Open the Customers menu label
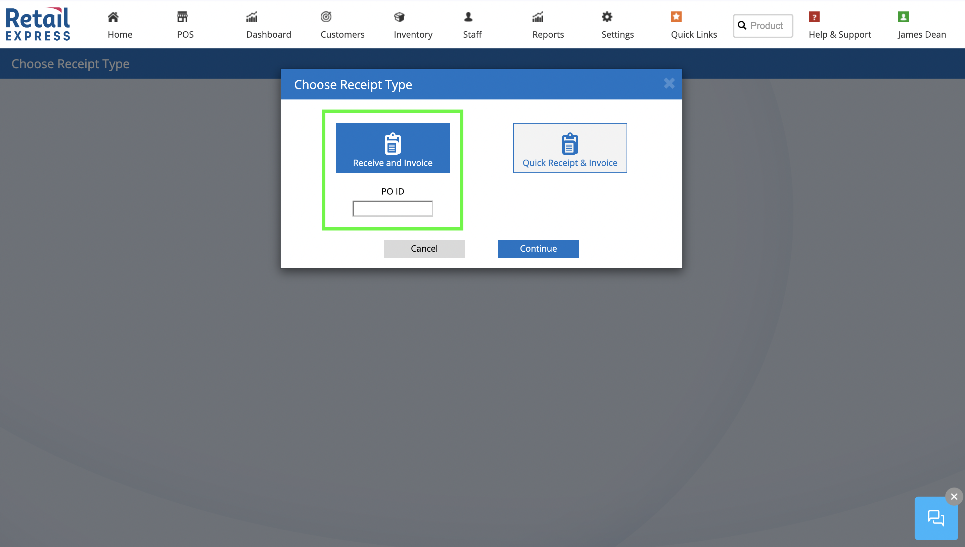The width and height of the screenshot is (965, 547). 342,35
